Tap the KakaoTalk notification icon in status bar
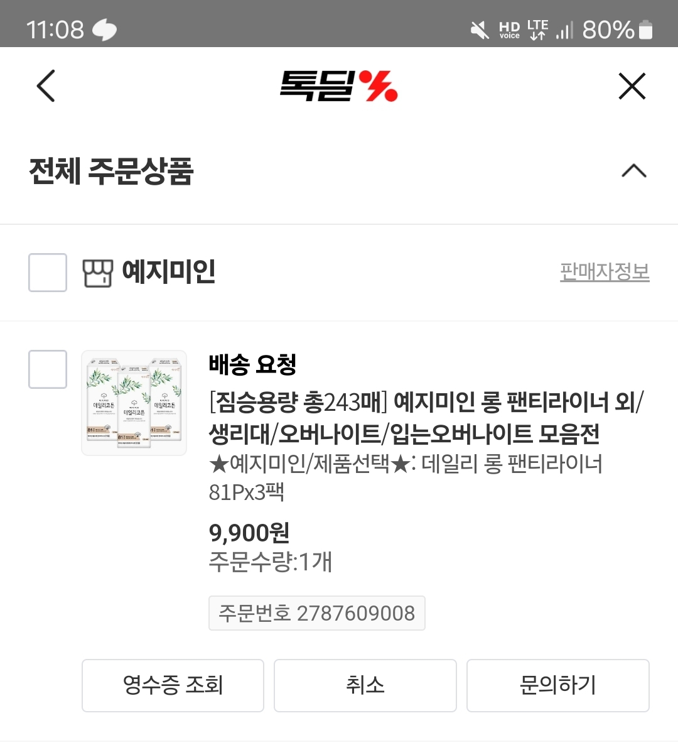Screen dimensions: 678x745 pos(104,30)
